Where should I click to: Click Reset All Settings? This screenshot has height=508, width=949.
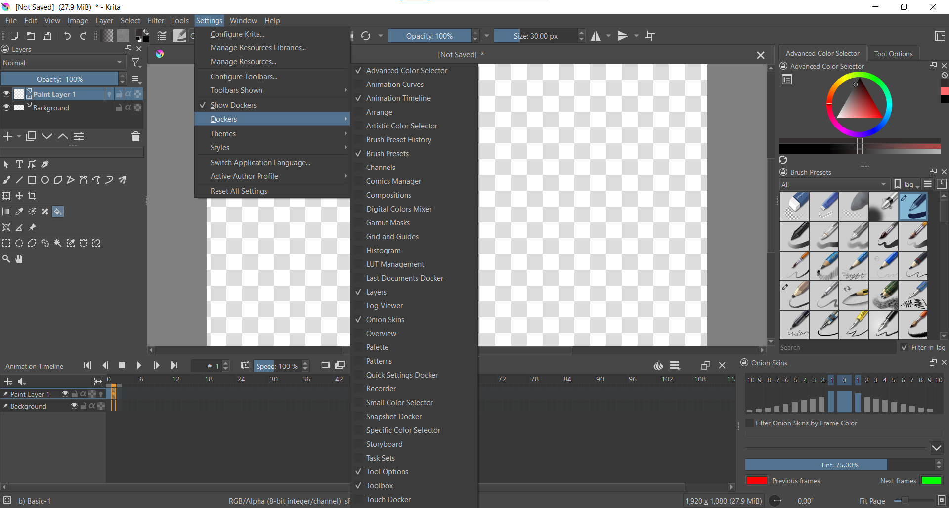(239, 191)
